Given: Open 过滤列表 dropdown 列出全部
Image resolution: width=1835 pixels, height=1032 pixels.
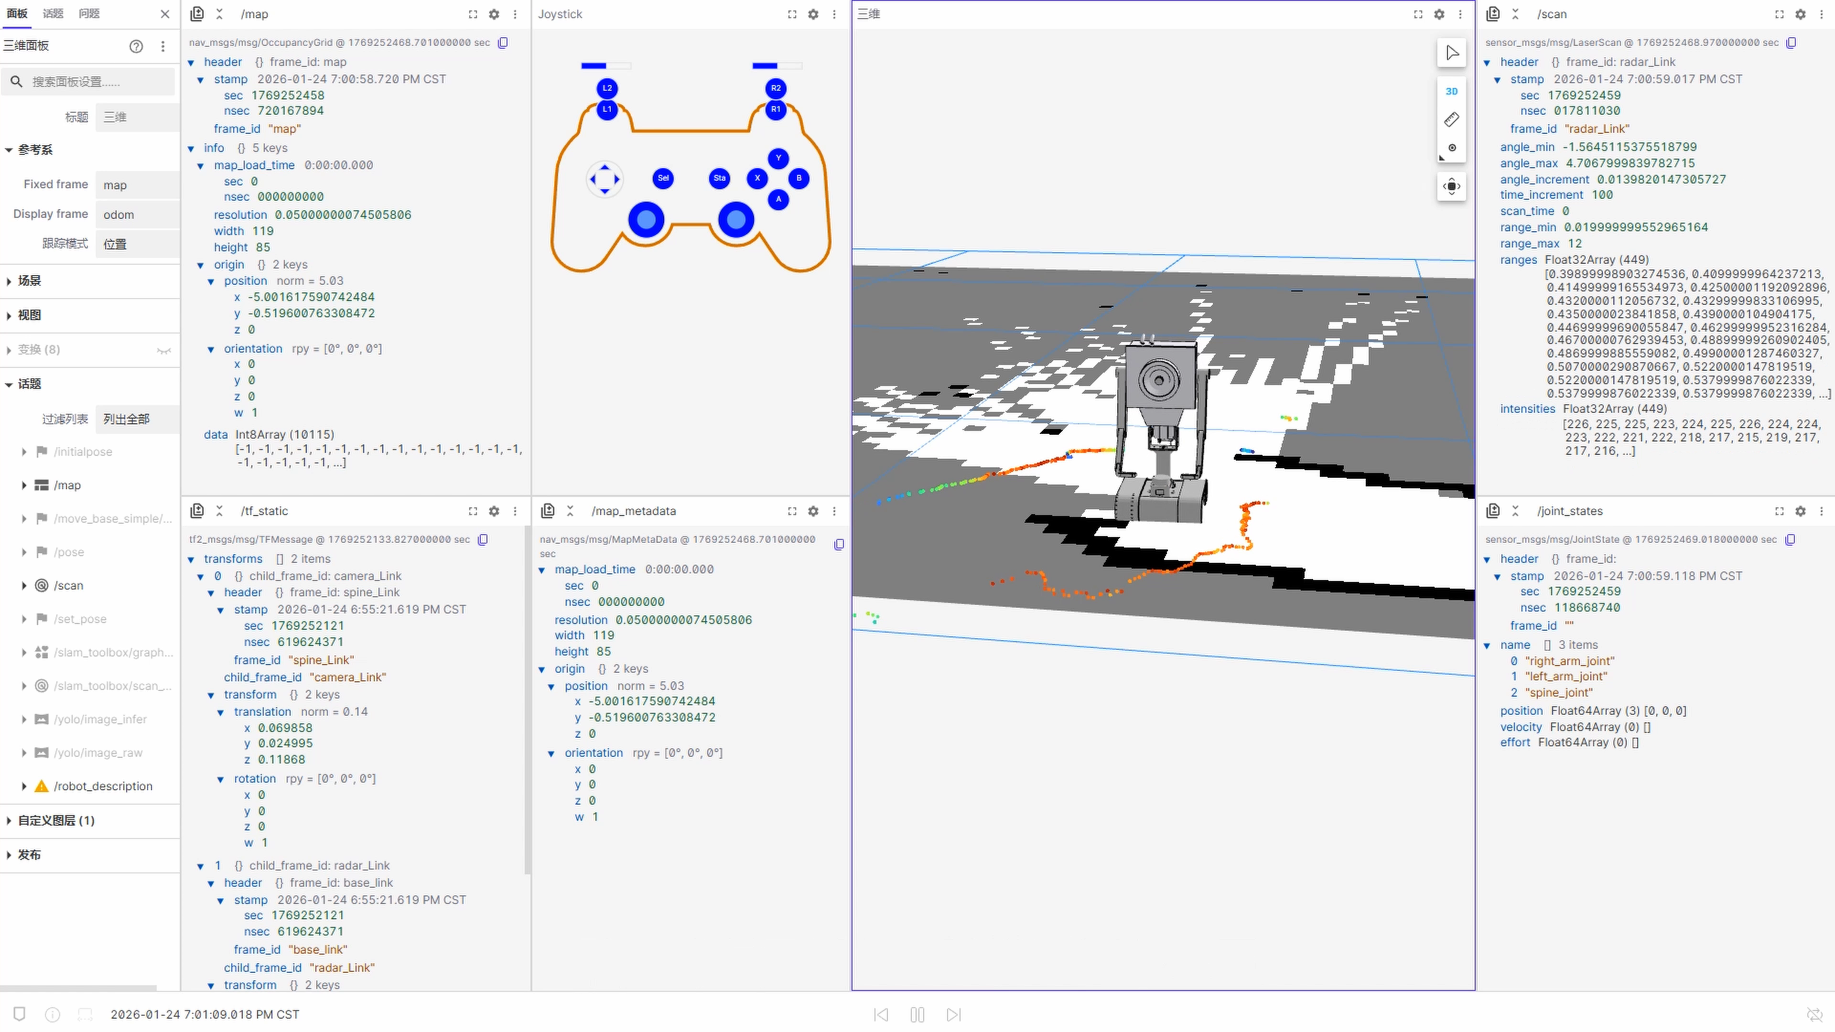Looking at the screenshot, I should point(137,419).
